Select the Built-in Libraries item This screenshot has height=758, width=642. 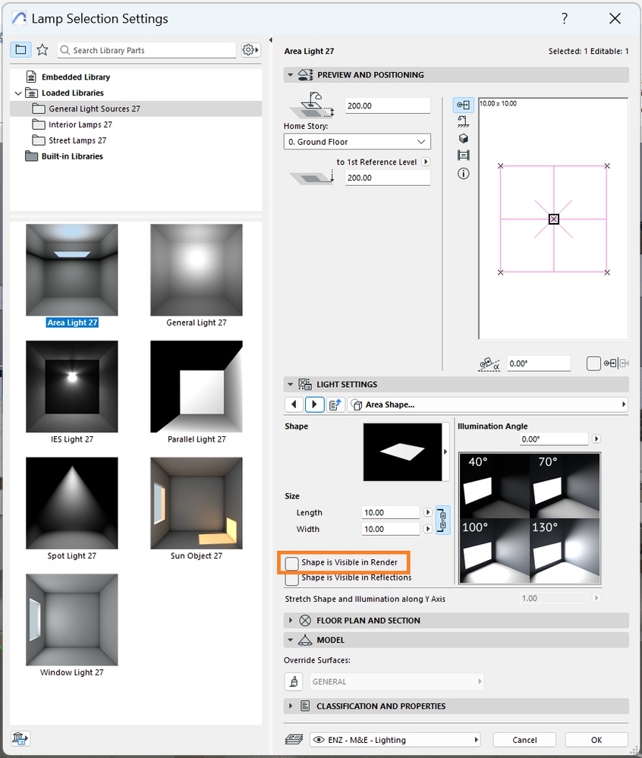pos(72,156)
